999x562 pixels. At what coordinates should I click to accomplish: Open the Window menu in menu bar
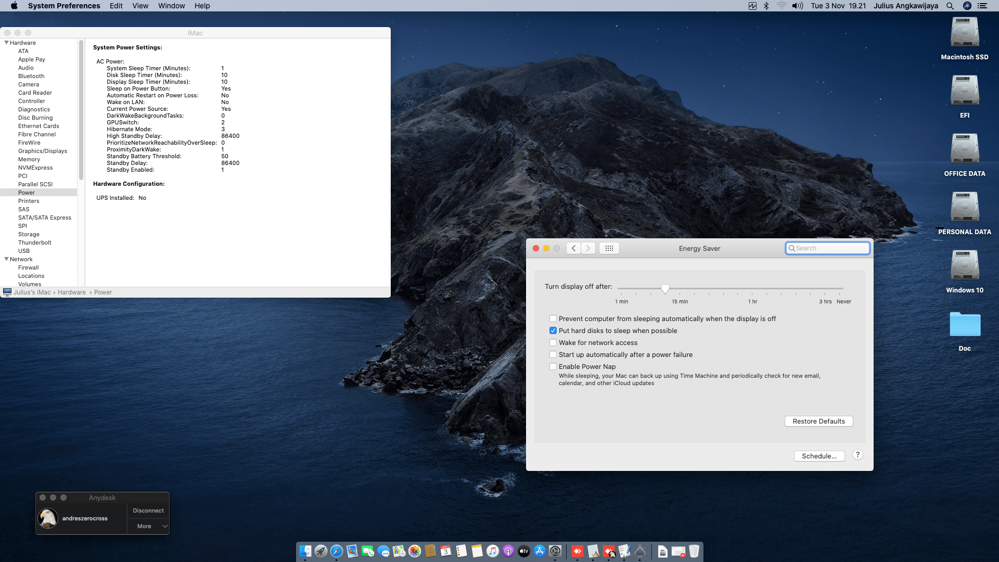click(171, 6)
